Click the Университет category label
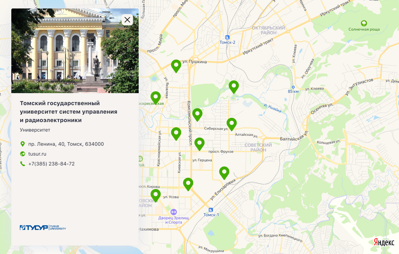This screenshot has width=399, height=254. (35, 130)
